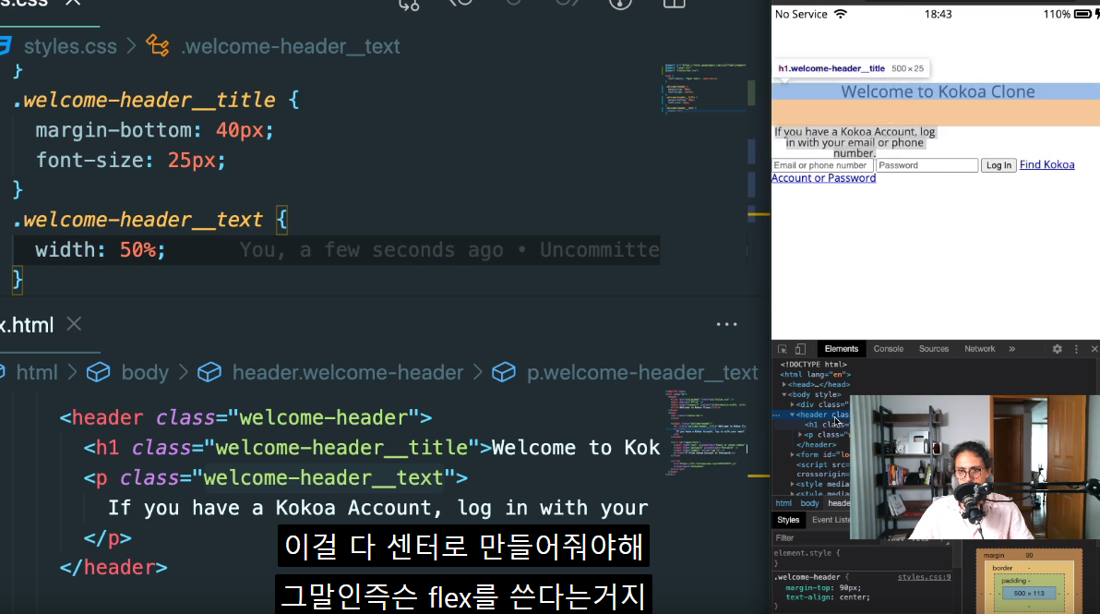Open the Account or Password link
The width and height of the screenshot is (1100, 614).
(x=823, y=178)
